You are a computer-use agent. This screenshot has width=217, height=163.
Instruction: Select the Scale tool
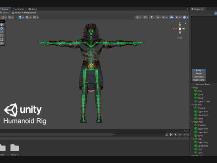coord(2,36)
